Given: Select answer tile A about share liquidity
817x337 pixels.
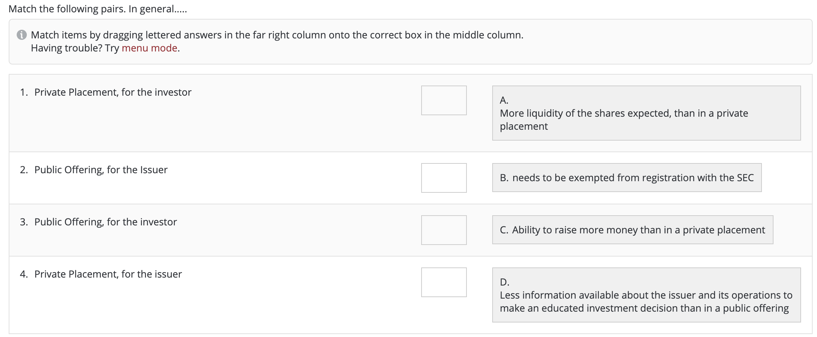Looking at the screenshot, I should pyautogui.click(x=645, y=113).
